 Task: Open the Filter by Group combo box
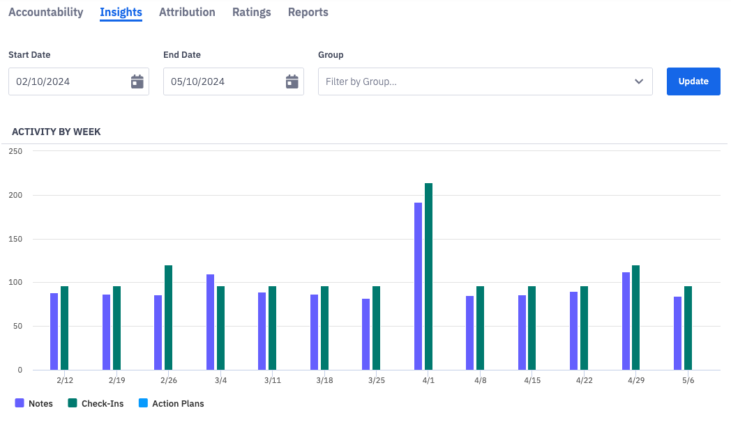click(x=474, y=81)
